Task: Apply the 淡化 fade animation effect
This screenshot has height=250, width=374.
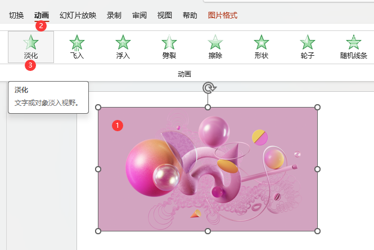Action: [31, 47]
